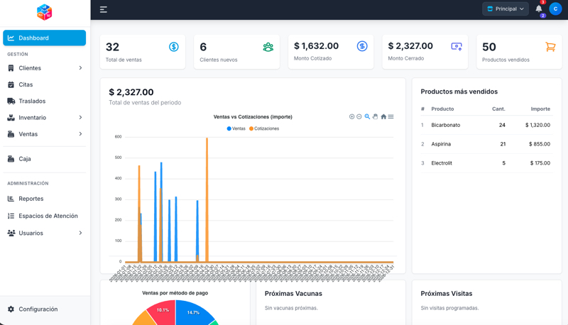Click the Próximas Vacunas heading
The image size is (568, 325).
tap(293, 294)
